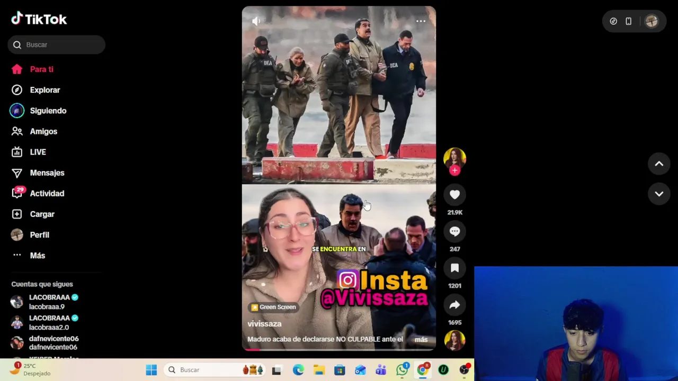Click the video progress bar

(x=339, y=349)
